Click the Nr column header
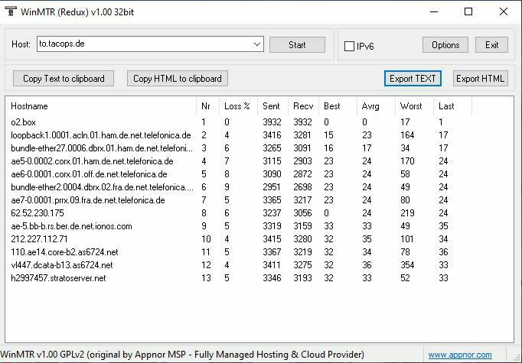This screenshot has height=363, width=522. pos(207,106)
